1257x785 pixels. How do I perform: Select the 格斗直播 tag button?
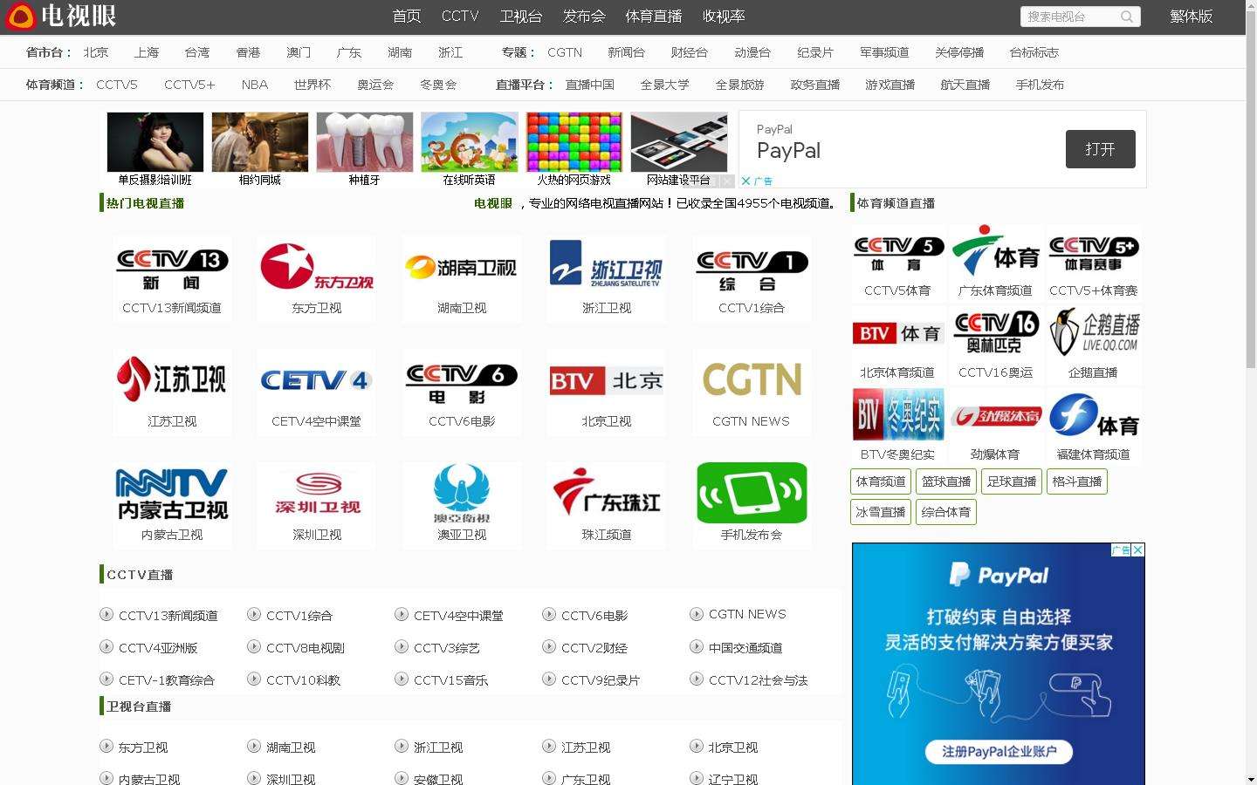[x=1077, y=481]
